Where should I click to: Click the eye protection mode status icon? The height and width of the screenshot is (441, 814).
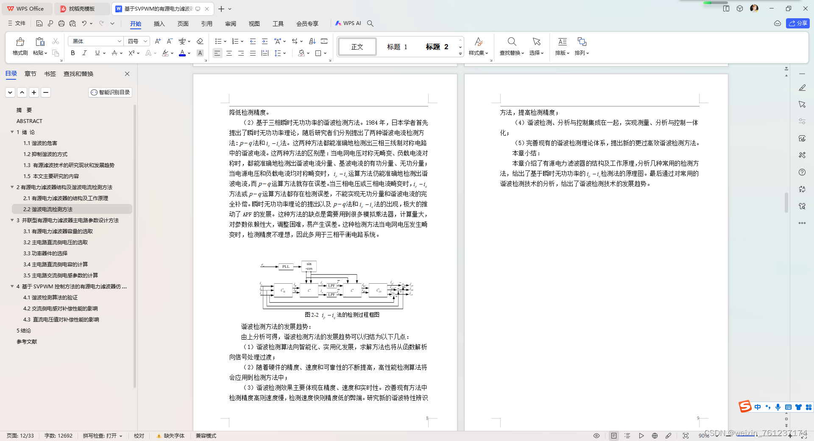[597, 435]
